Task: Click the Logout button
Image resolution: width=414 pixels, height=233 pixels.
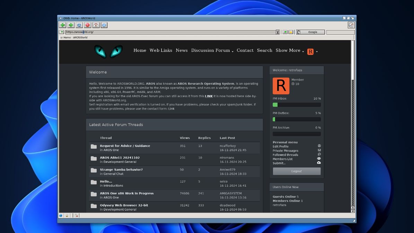Action: (297, 171)
